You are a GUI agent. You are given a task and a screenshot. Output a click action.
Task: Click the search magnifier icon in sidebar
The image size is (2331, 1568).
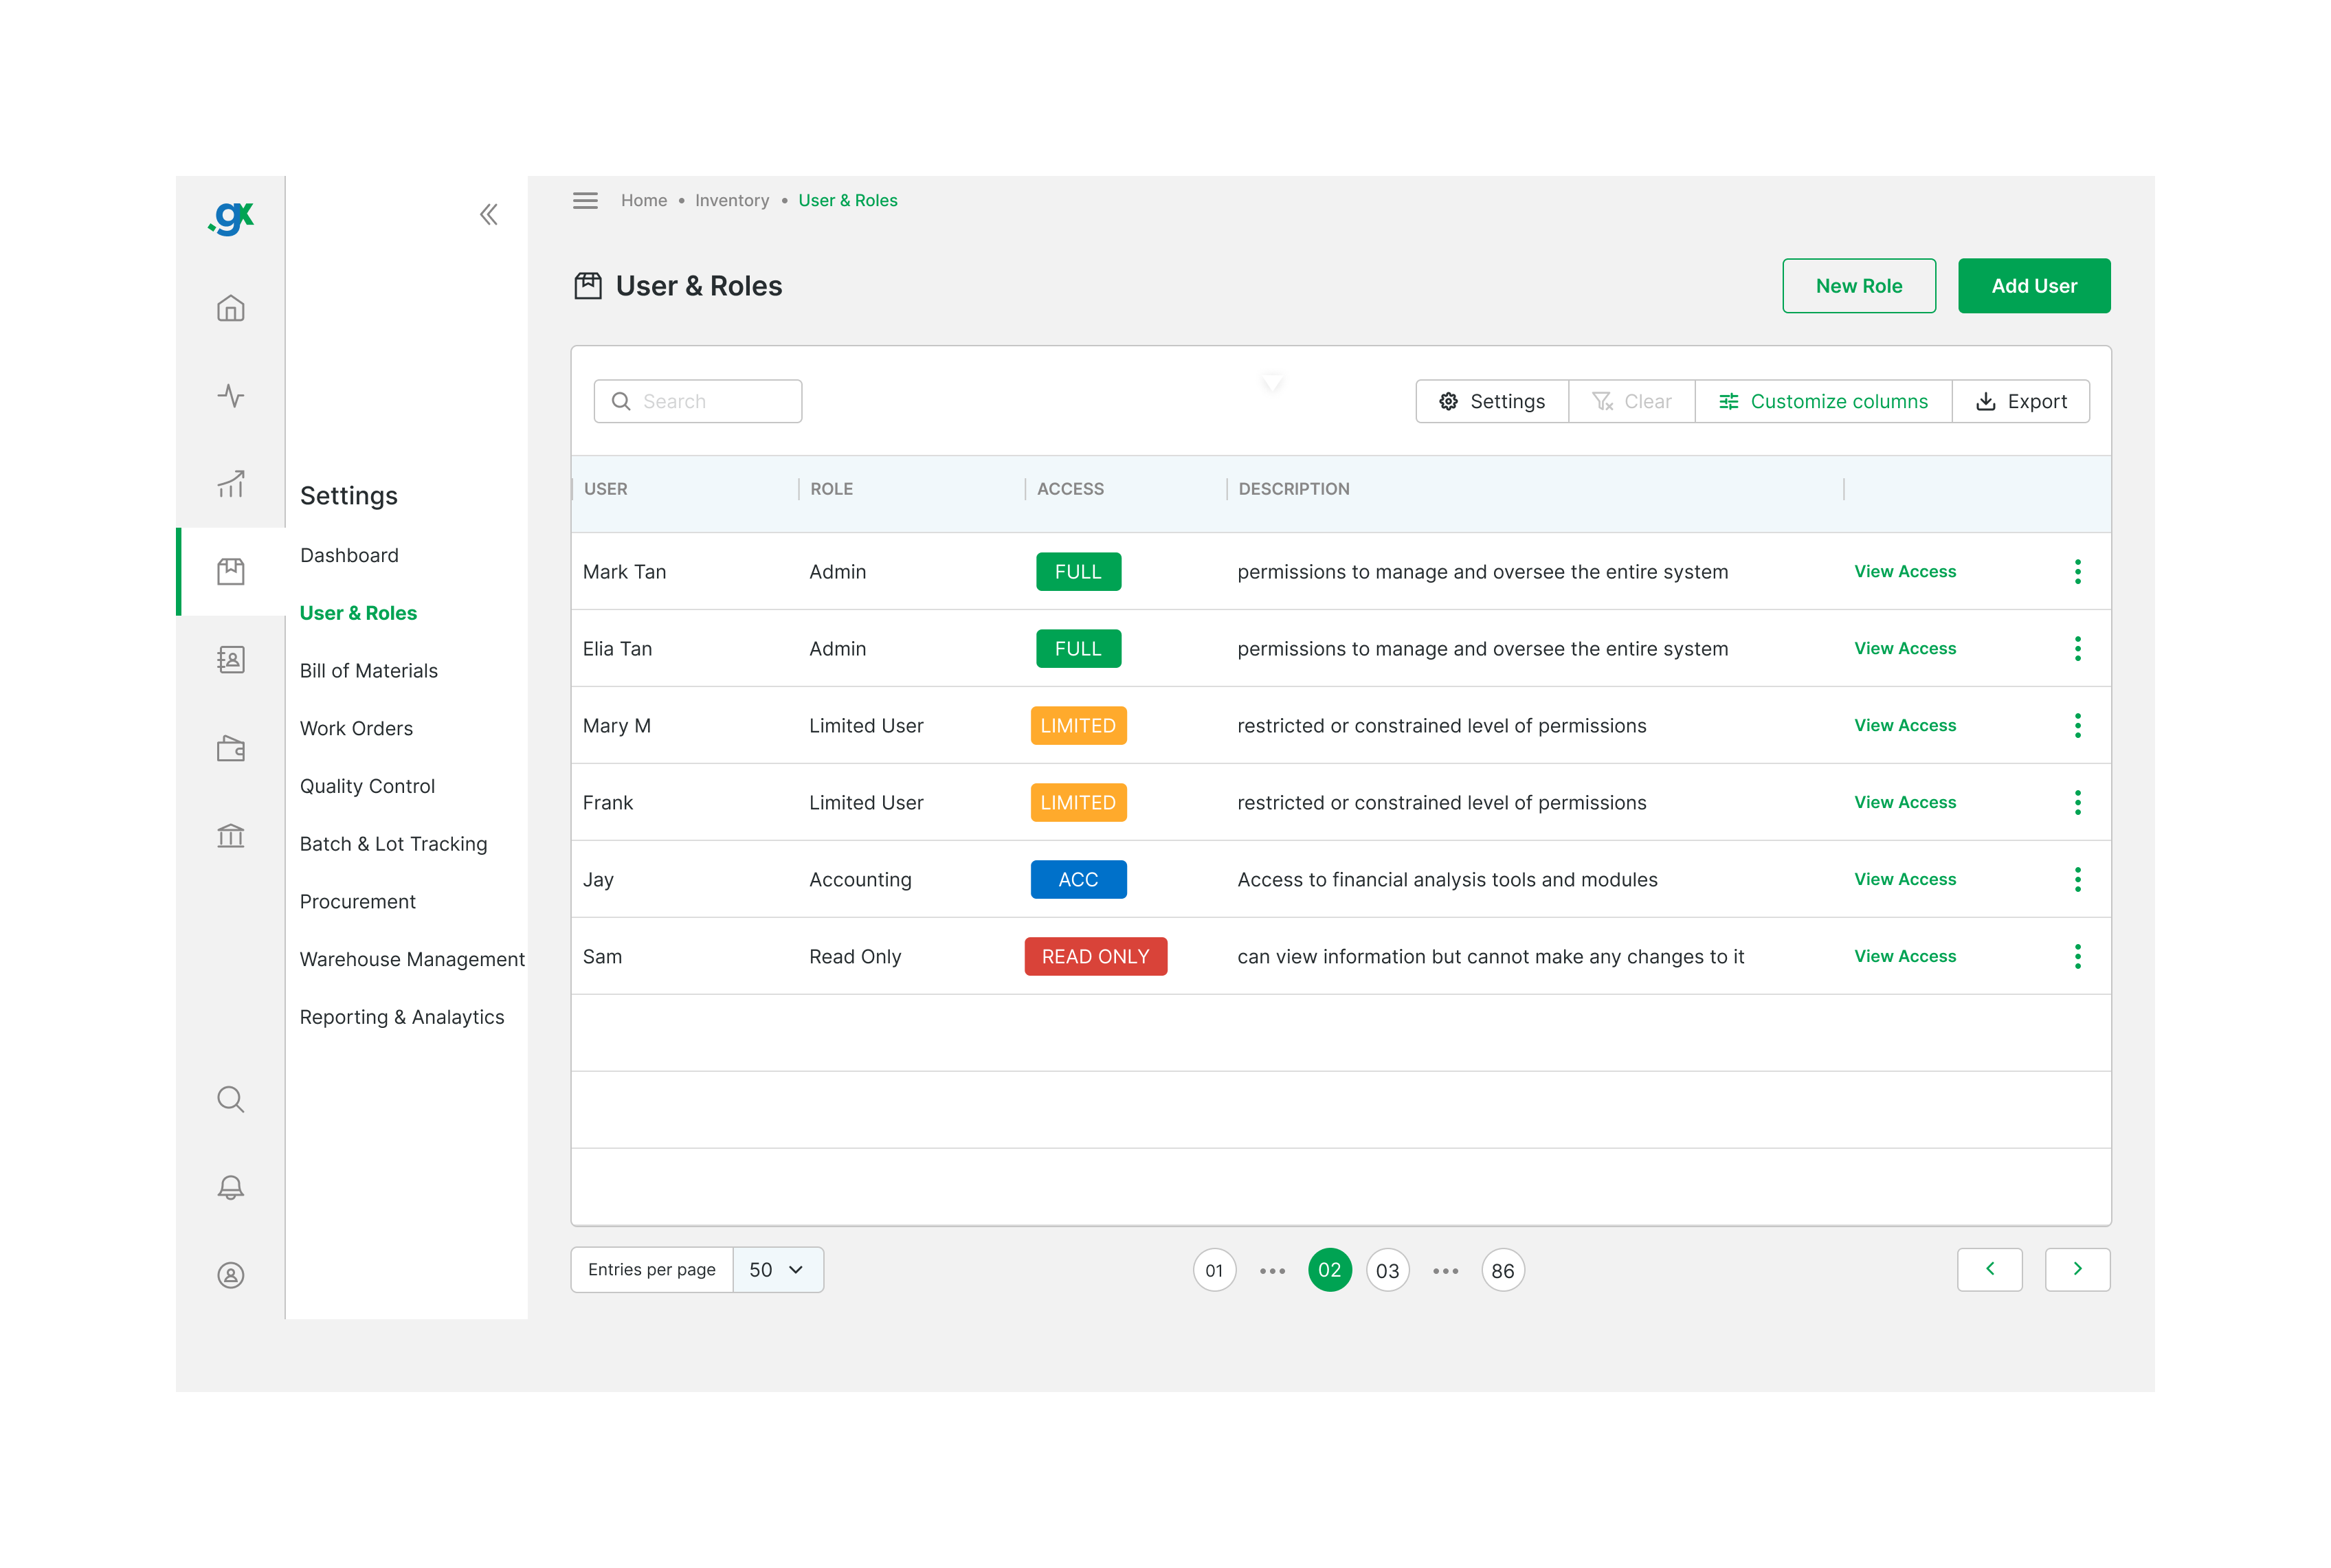[x=230, y=1099]
